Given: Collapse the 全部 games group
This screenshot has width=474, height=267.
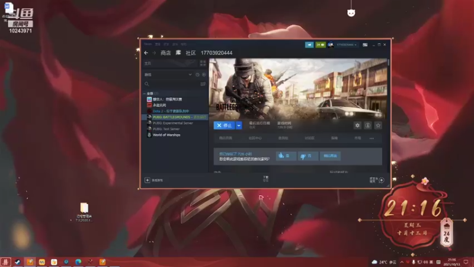Looking at the screenshot, I should pyautogui.click(x=145, y=94).
